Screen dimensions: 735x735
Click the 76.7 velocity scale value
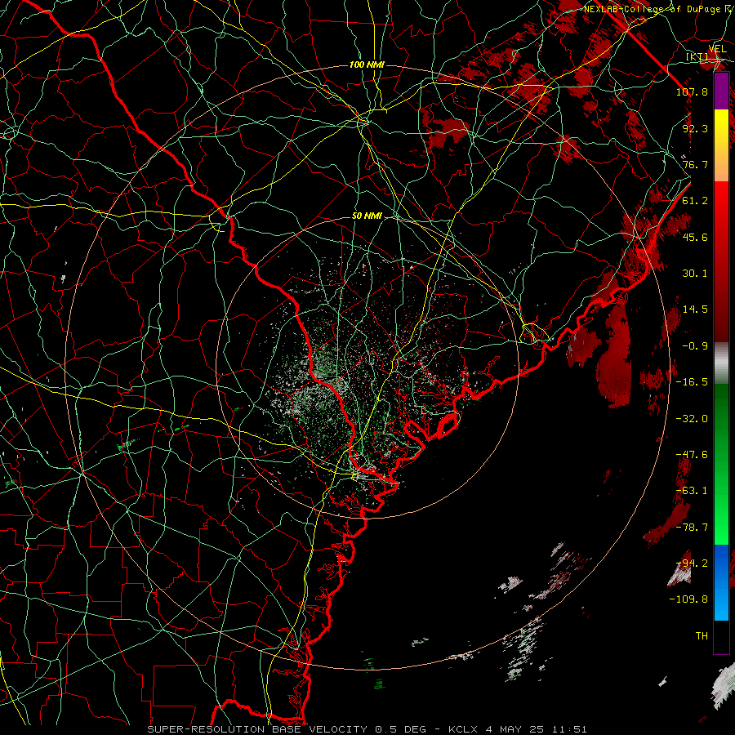click(695, 164)
